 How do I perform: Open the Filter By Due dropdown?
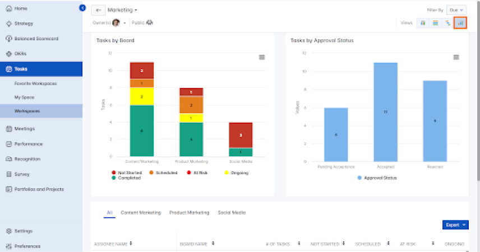point(456,10)
